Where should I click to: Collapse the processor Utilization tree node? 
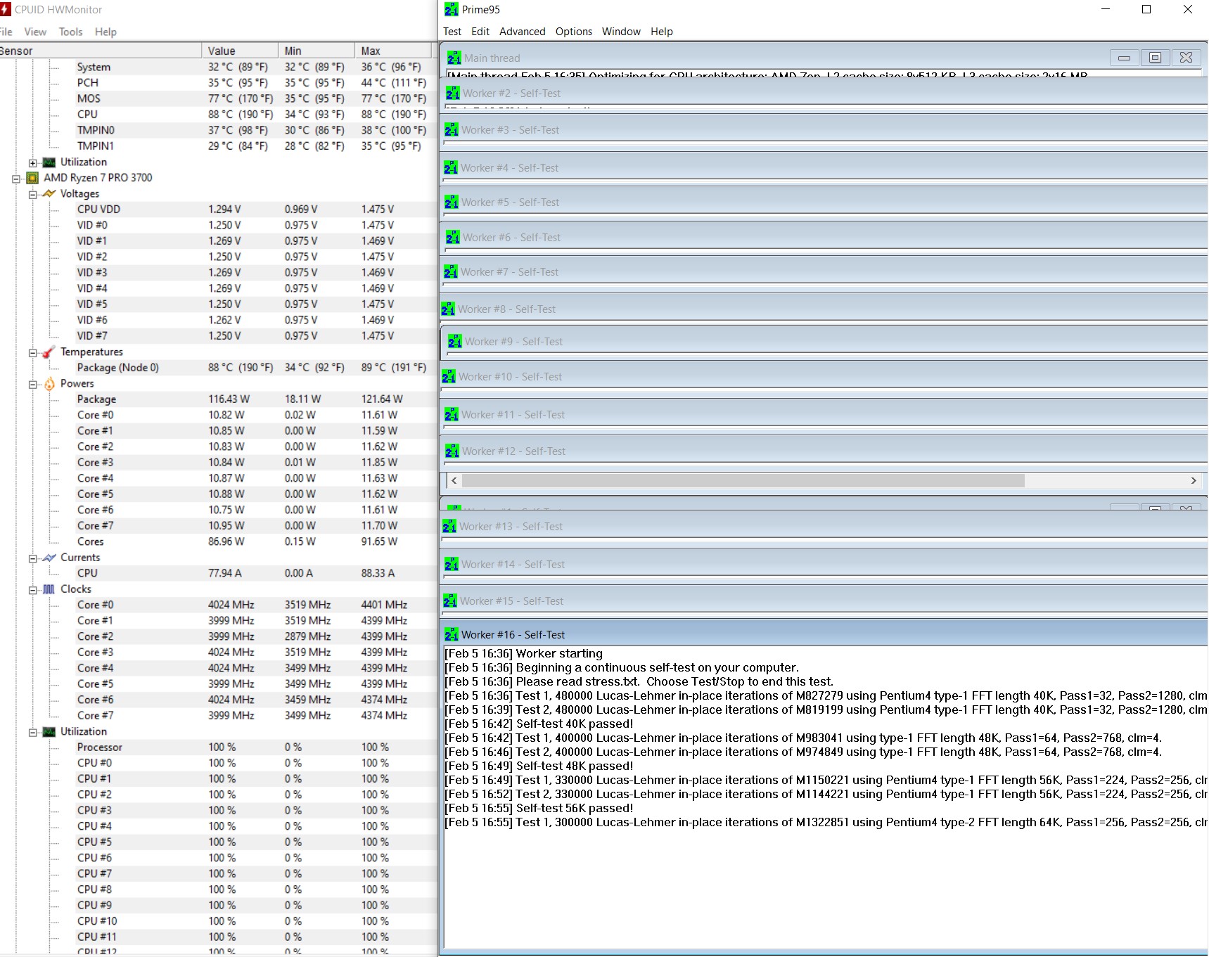click(x=32, y=732)
